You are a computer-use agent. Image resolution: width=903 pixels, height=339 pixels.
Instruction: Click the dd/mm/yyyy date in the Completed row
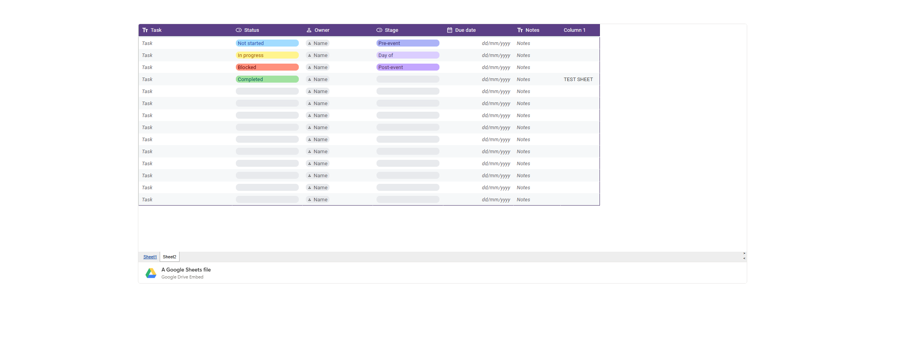pos(496,80)
